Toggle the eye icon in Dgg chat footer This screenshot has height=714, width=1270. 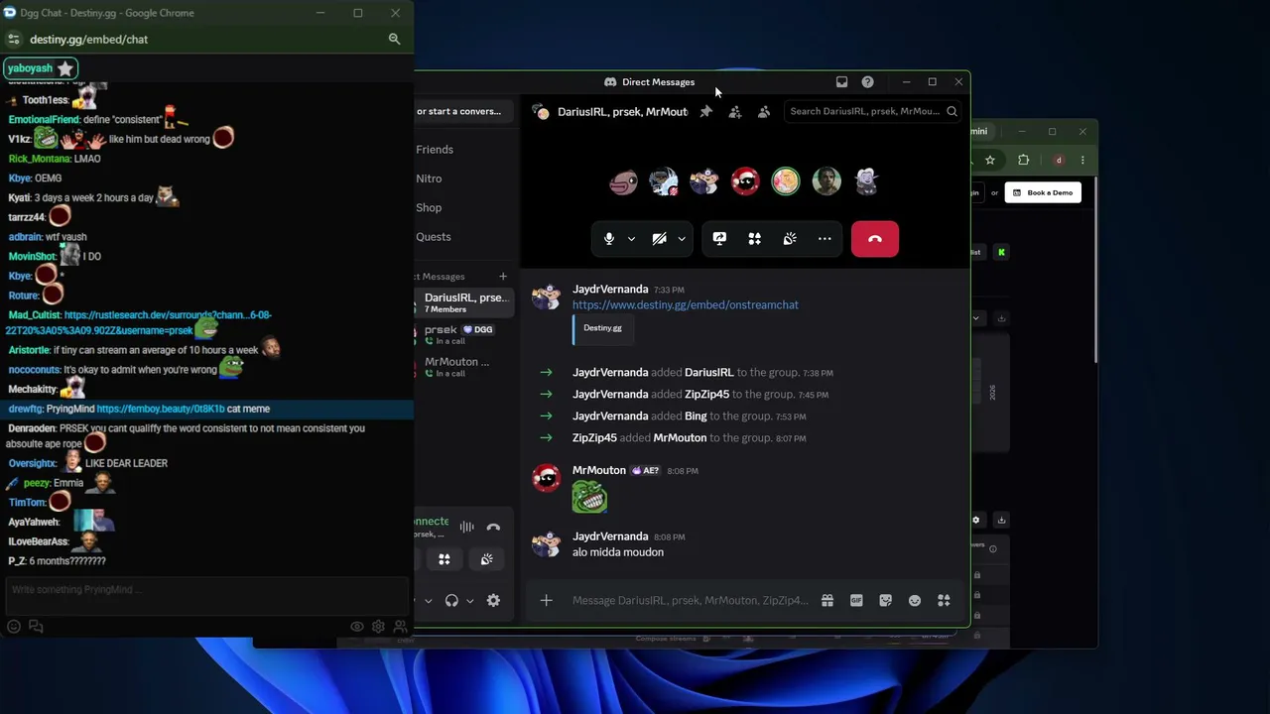pos(357,627)
